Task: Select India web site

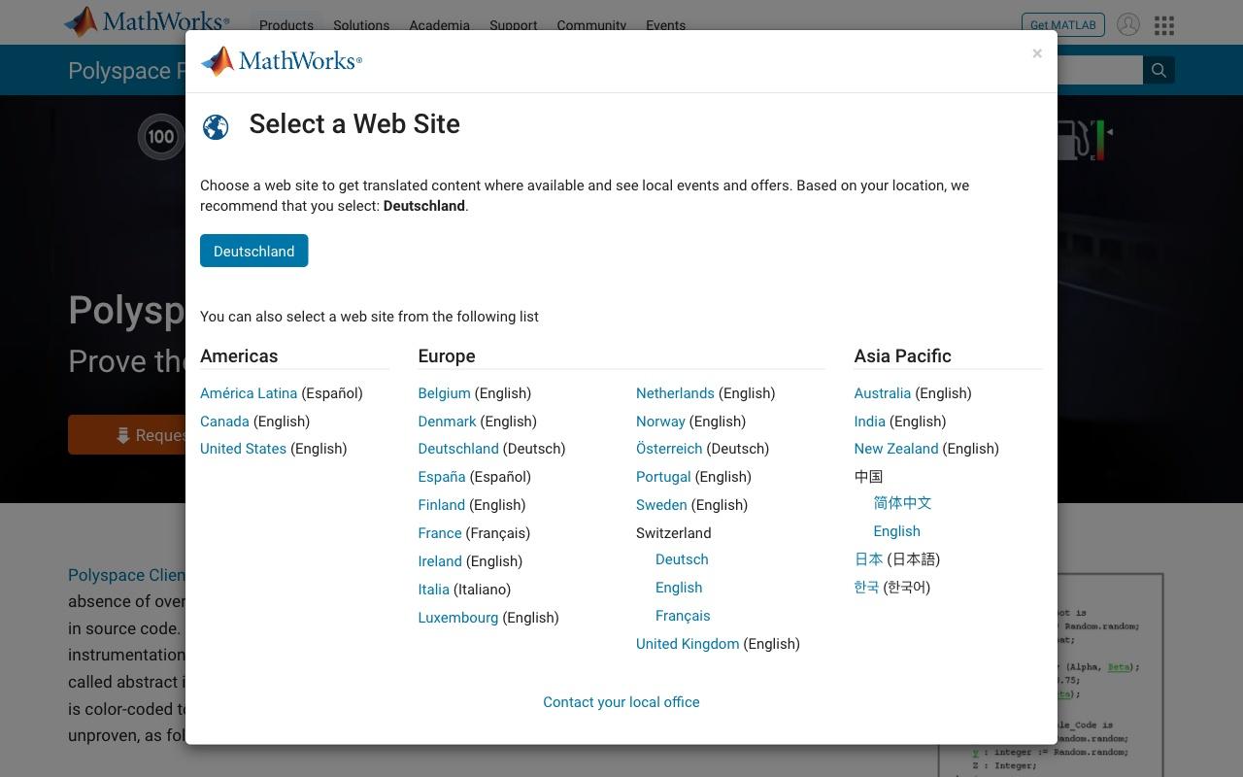Action: pos(869,422)
